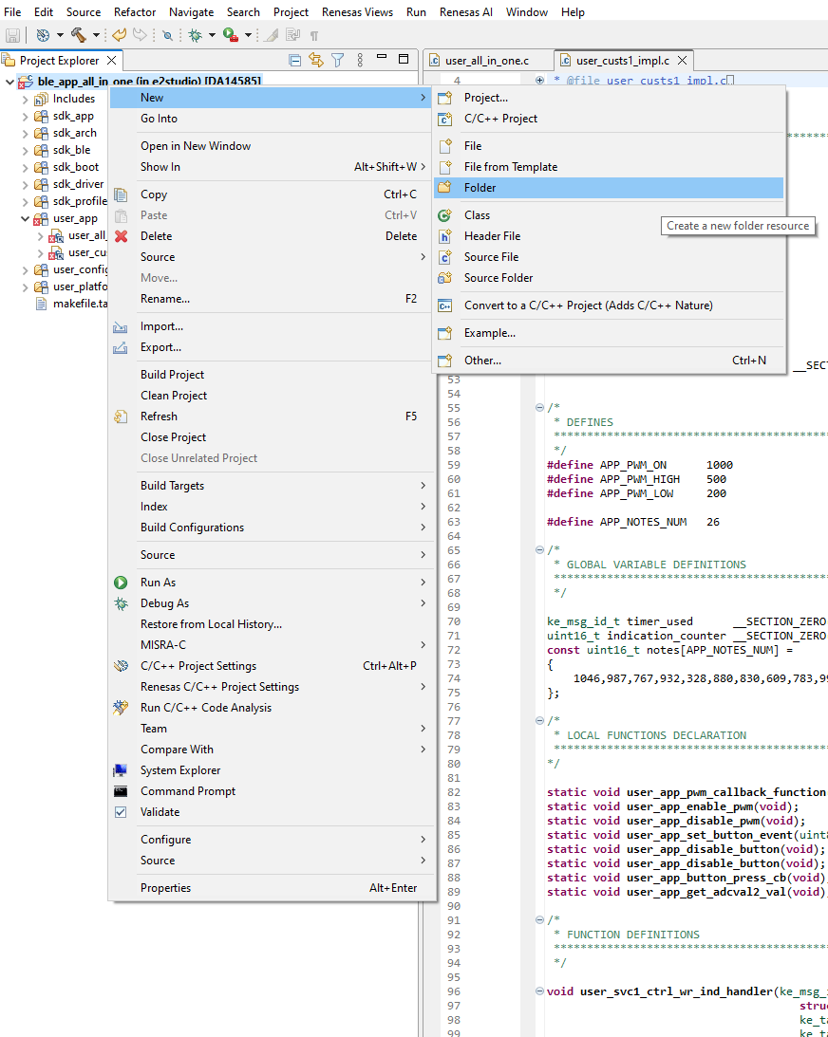Select Source File in New submenu
Image resolution: width=828 pixels, height=1037 pixels.
point(609,257)
